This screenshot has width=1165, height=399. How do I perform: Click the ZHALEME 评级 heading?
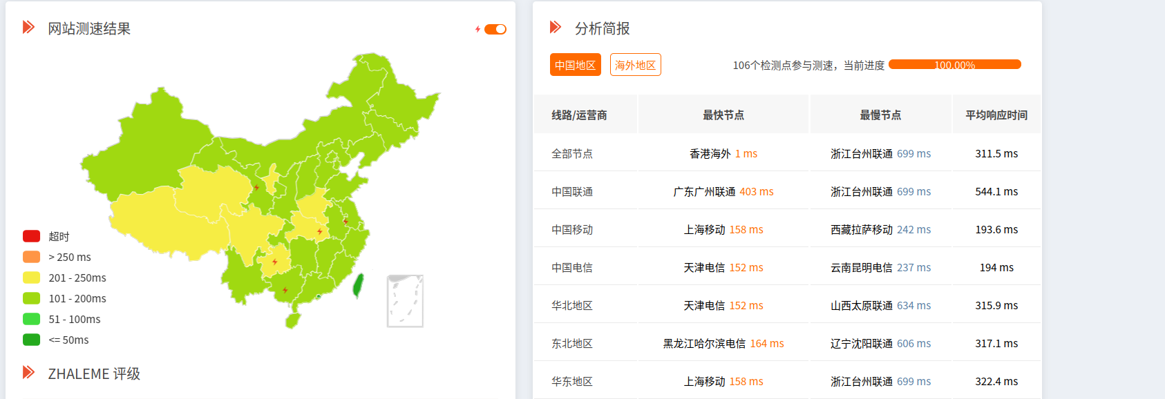[x=94, y=373]
